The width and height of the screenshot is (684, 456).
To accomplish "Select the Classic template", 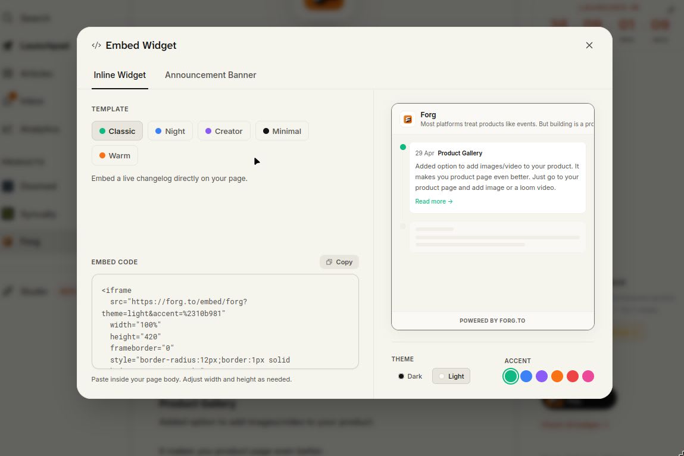I will click(x=117, y=131).
